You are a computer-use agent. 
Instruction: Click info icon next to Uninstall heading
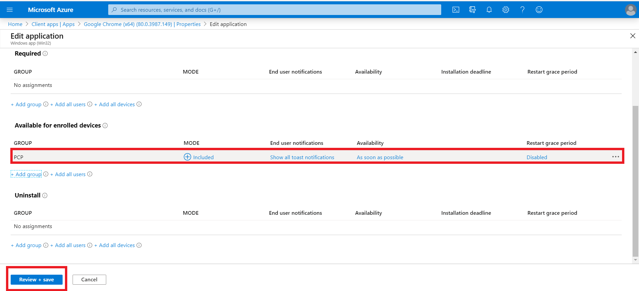pyautogui.click(x=45, y=195)
